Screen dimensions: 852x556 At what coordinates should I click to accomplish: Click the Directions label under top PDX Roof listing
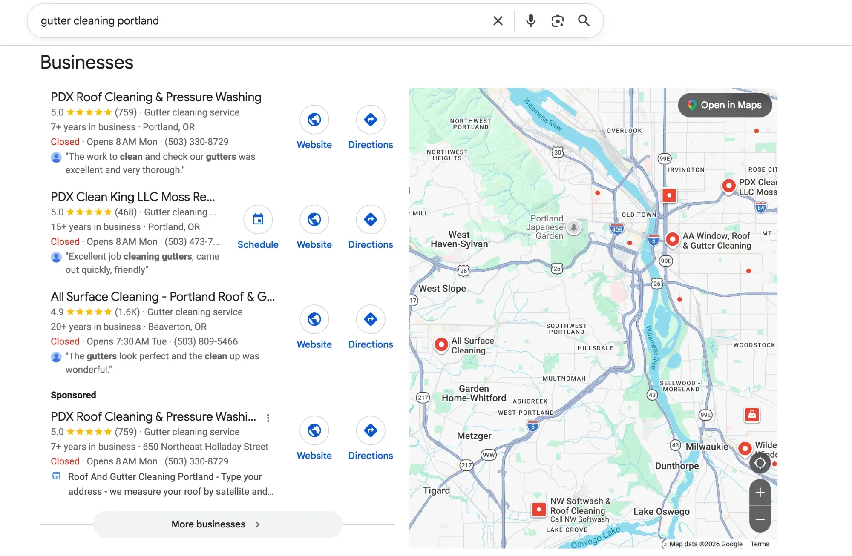[371, 145]
